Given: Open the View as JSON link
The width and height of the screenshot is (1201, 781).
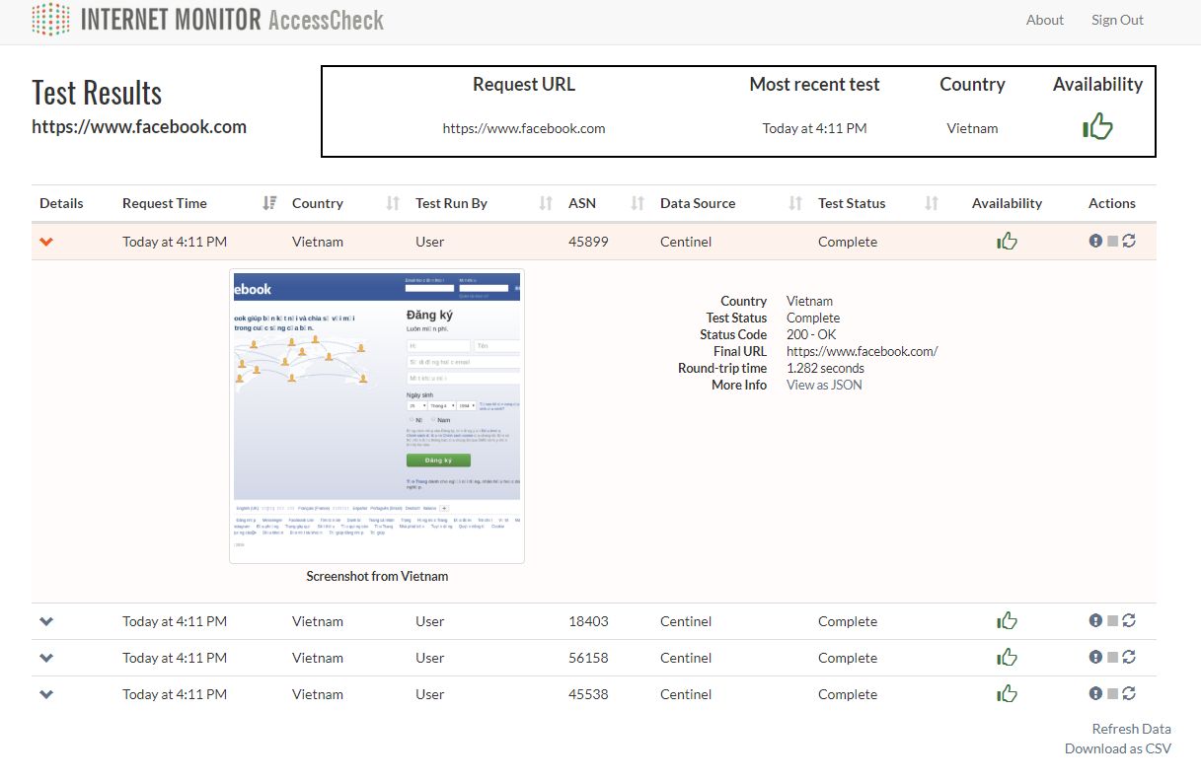Looking at the screenshot, I should (x=824, y=385).
